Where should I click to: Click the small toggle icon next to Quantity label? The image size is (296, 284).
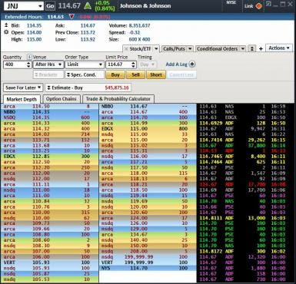[29, 57]
